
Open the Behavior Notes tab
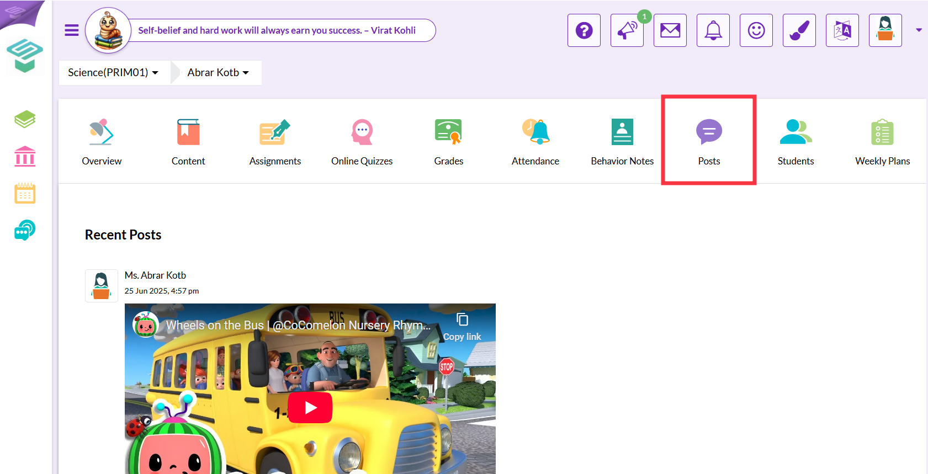click(x=622, y=142)
